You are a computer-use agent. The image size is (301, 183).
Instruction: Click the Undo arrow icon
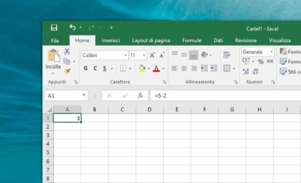tap(72, 28)
